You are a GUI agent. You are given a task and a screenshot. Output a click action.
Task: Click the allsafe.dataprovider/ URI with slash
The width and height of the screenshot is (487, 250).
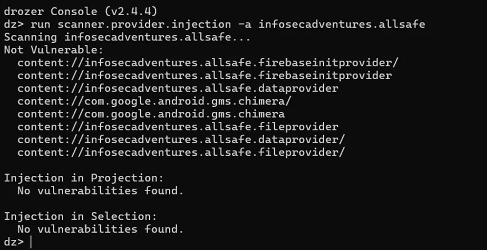coord(181,140)
